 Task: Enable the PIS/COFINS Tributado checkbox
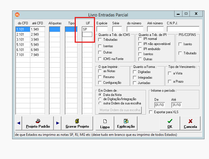point(180,53)
